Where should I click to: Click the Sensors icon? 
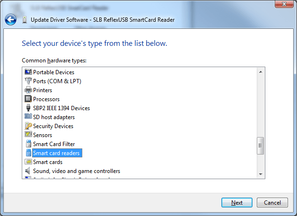pyautogui.click(x=28, y=135)
